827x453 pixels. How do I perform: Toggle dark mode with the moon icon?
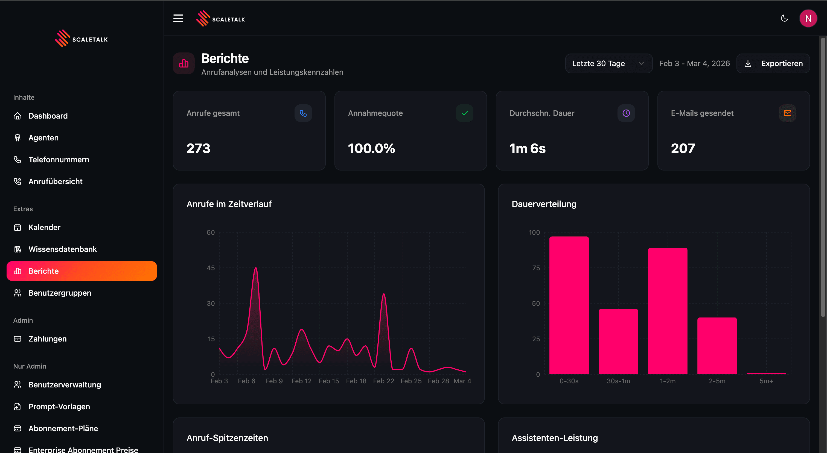click(784, 18)
